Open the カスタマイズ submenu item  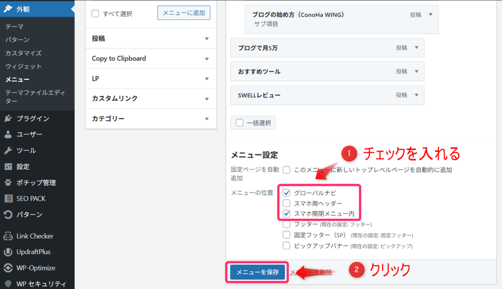coord(24,53)
